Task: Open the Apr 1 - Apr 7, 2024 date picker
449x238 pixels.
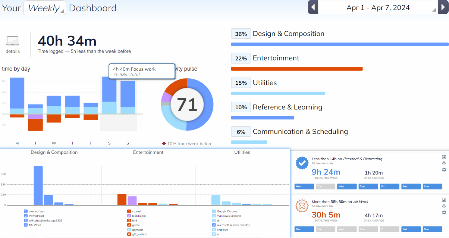Action: coord(378,8)
